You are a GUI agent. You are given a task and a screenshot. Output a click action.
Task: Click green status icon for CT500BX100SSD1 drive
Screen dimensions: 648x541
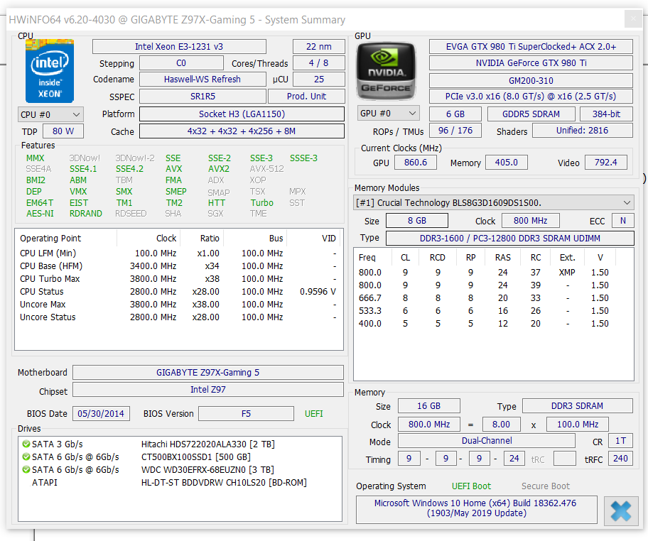pos(26,457)
